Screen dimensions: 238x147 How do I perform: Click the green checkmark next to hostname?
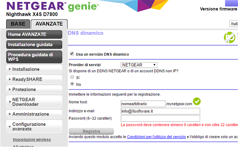point(197,101)
